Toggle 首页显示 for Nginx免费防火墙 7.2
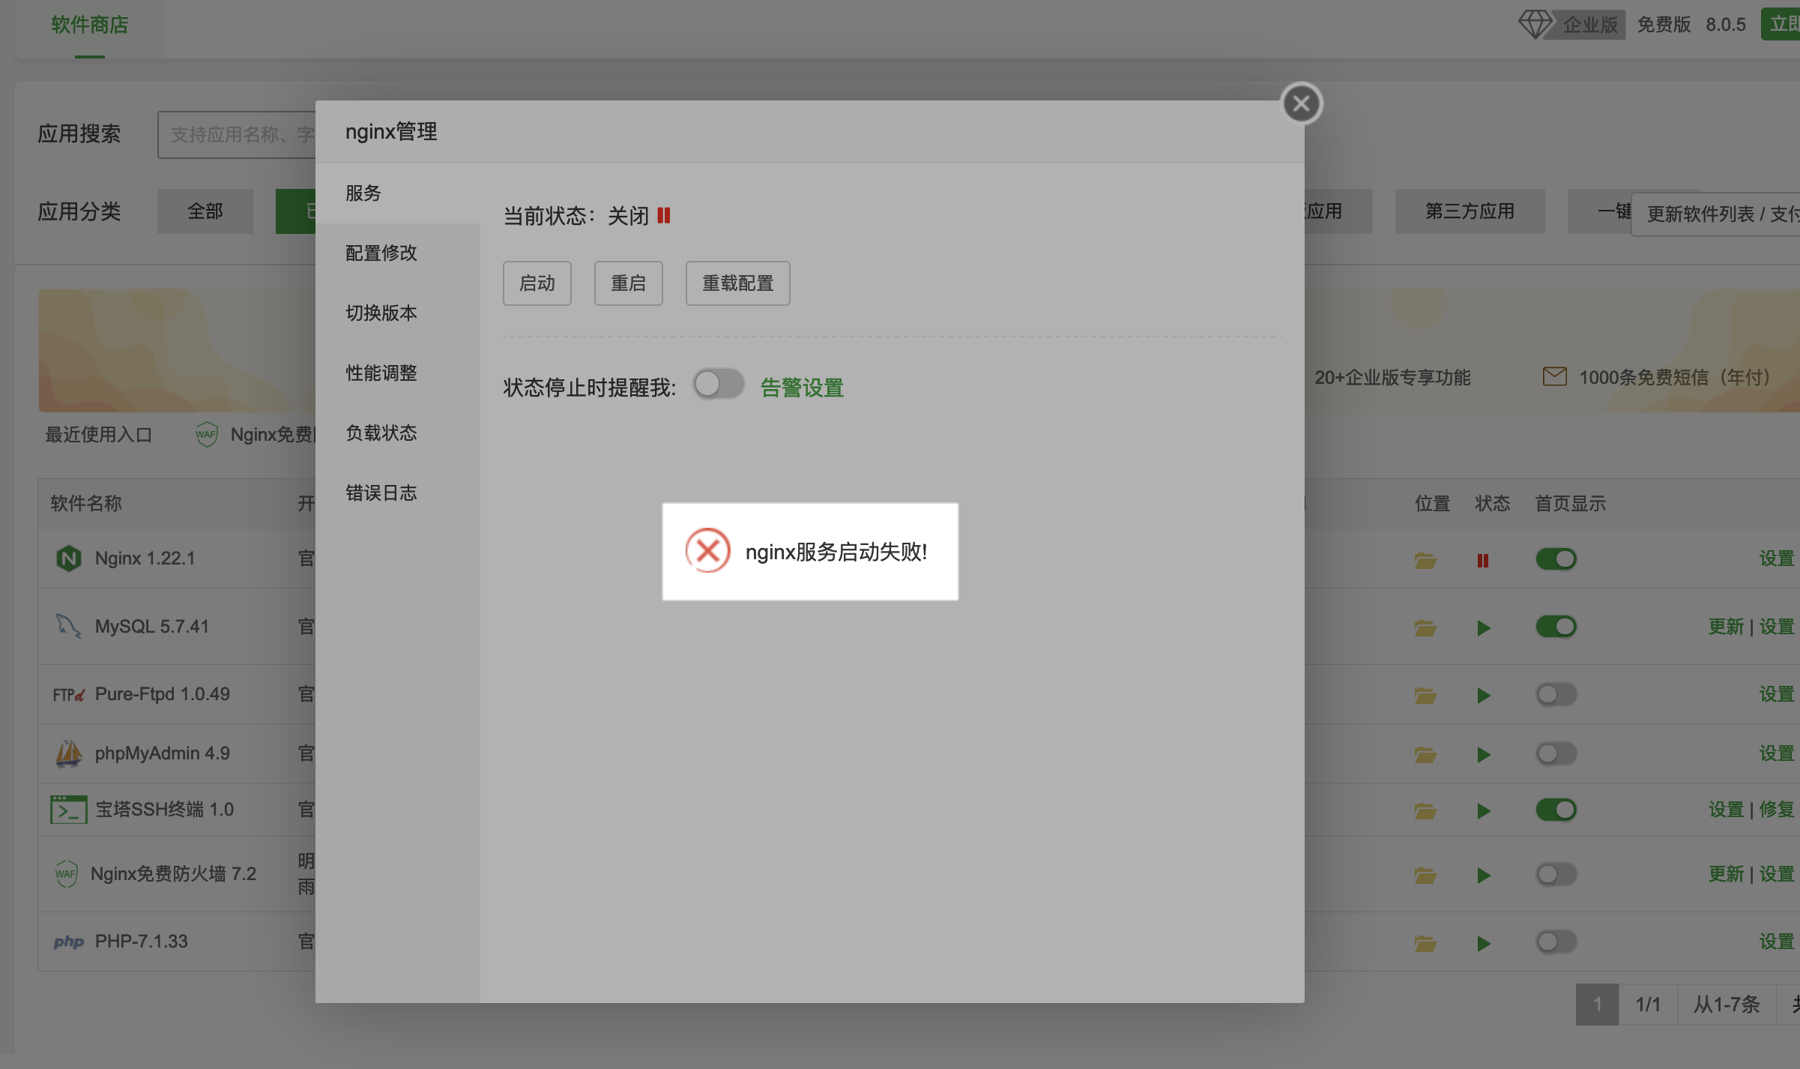 coord(1556,874)
